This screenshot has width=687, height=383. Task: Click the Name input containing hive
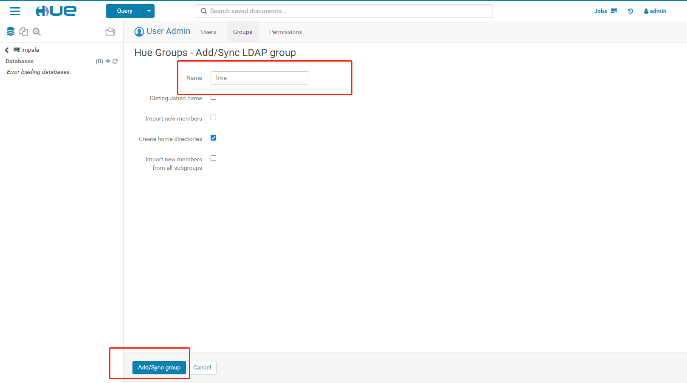(x=260, y=78)
